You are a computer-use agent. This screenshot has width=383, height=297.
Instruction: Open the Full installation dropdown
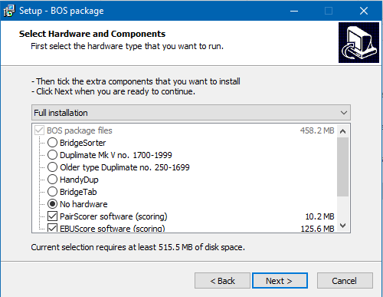coord(191,113)
